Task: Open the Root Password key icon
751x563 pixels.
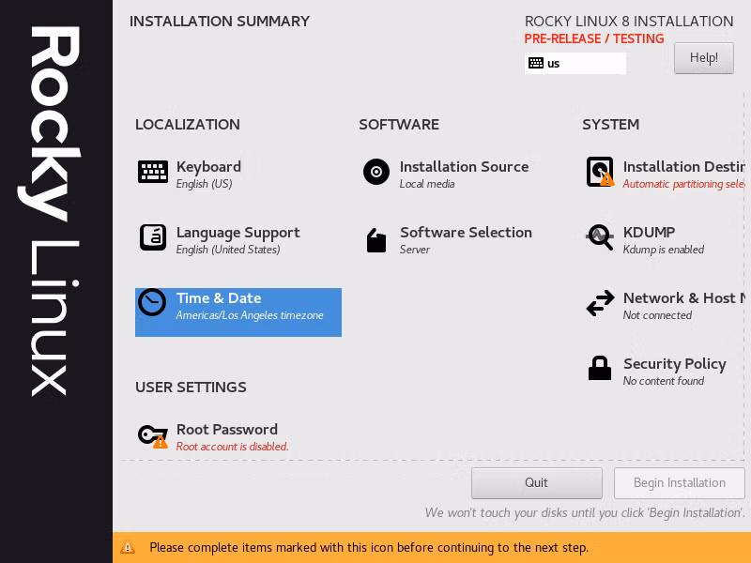Action: pos(153,436)
